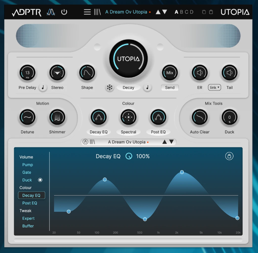Click the save icon in lower preset bar

(85, 142)
